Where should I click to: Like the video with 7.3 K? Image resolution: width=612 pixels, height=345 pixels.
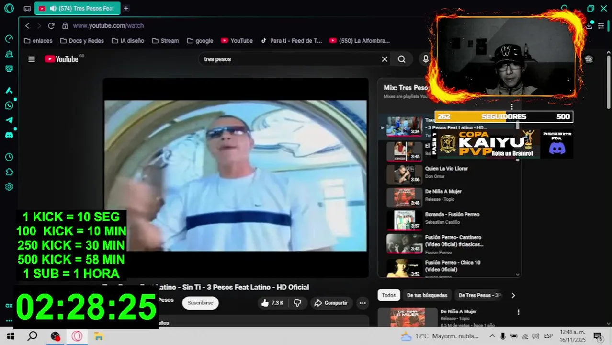pos(272,303)
